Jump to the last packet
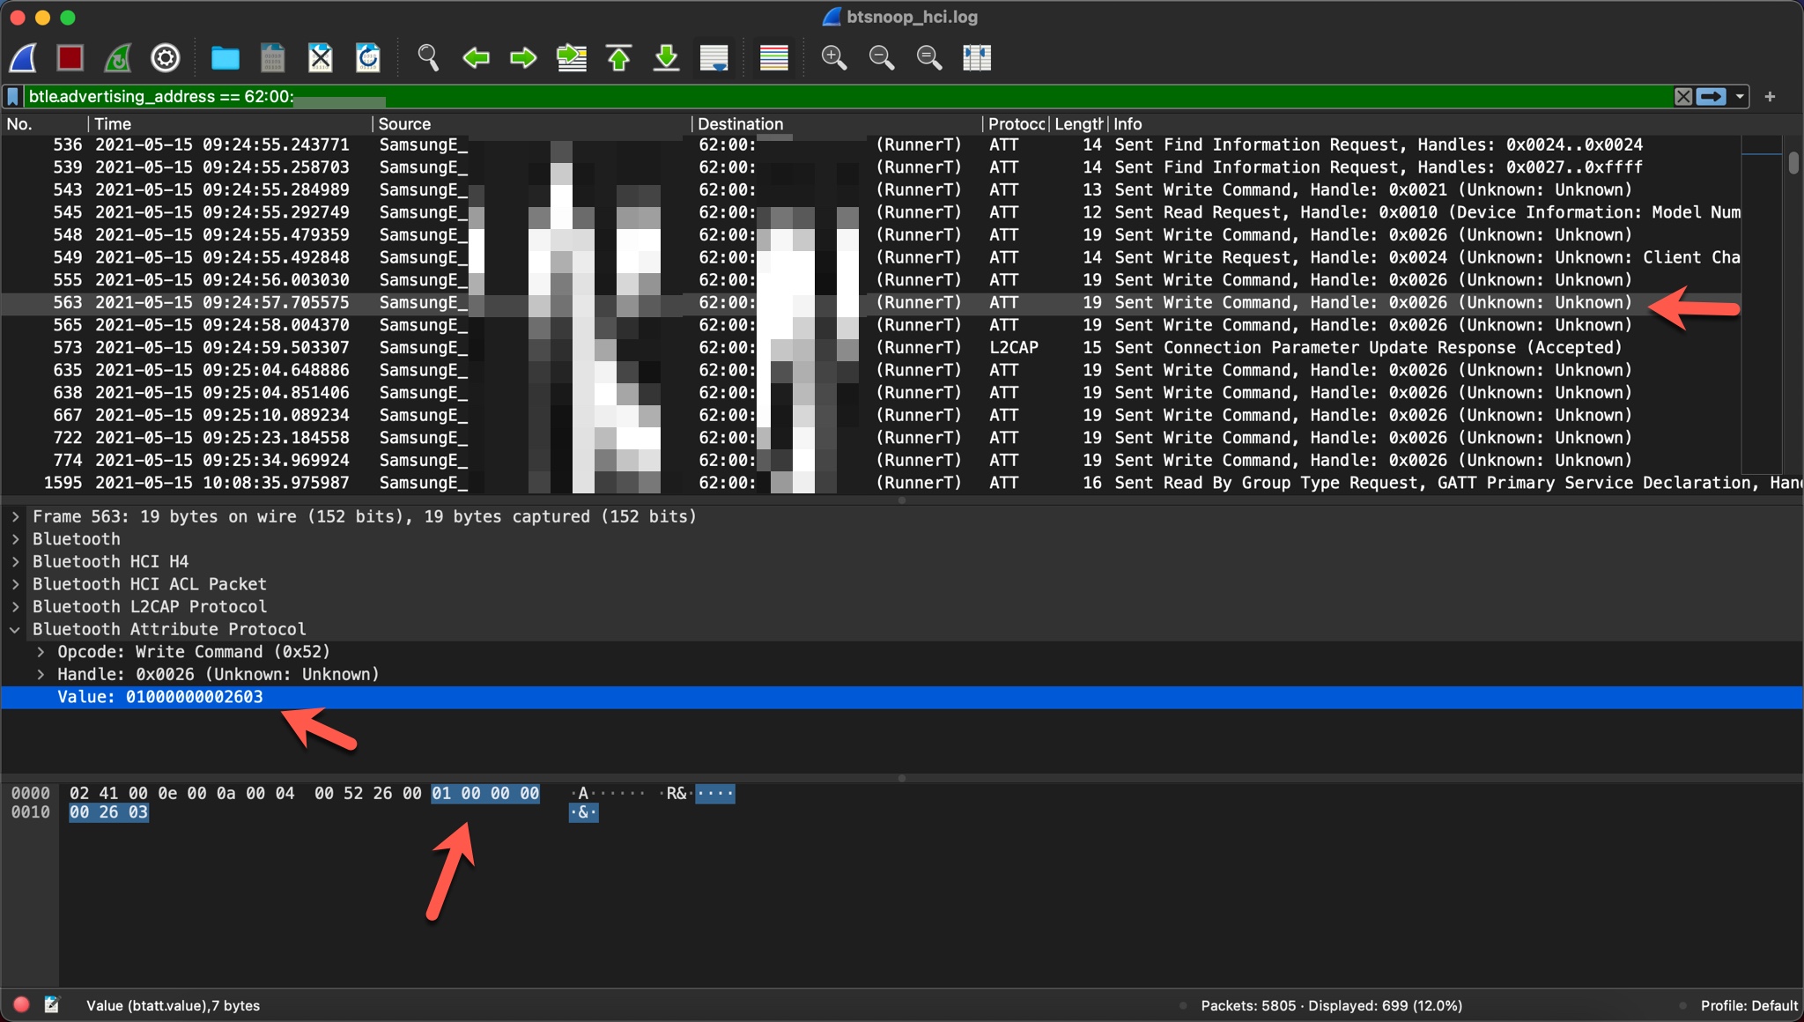Screen dimensions: 1804x1022 (x=667, y=58)
